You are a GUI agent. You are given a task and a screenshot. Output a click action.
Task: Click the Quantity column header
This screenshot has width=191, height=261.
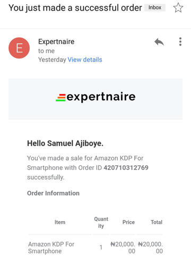click(x=101, y=222)
